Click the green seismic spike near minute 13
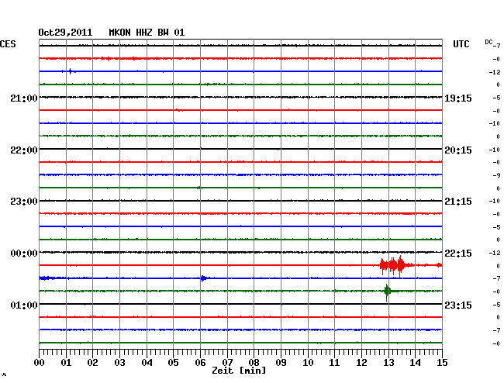This screenshot has height=383, width=504. click(387, 292)
